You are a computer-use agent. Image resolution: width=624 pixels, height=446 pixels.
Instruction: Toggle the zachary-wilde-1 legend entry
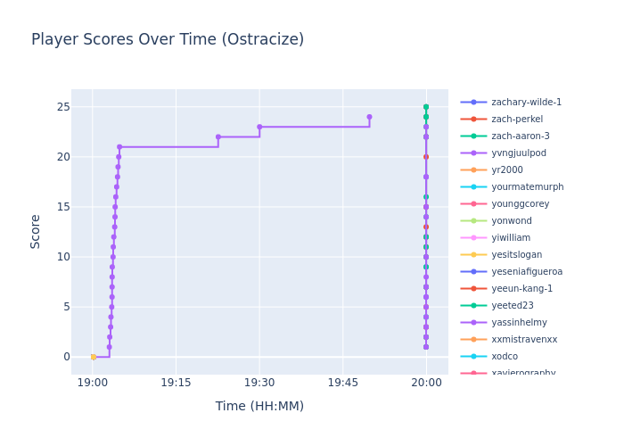[526, 103]
